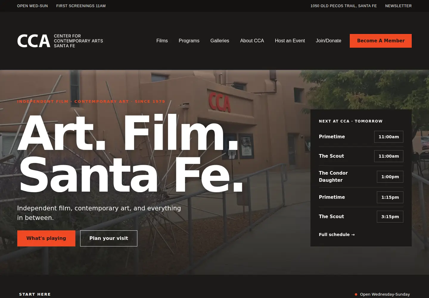Go to the Galleries section
This screenshot has width=429, height=298.
tap(220, 41)
